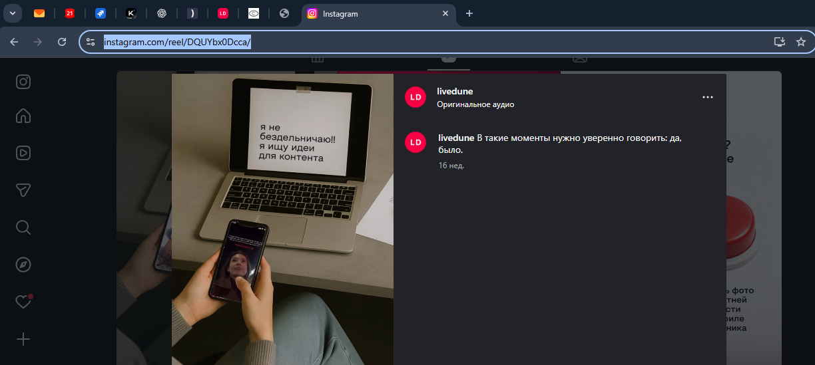
Task: Switch to the red 21 calendar tab
Action: (x=69, y=13)
